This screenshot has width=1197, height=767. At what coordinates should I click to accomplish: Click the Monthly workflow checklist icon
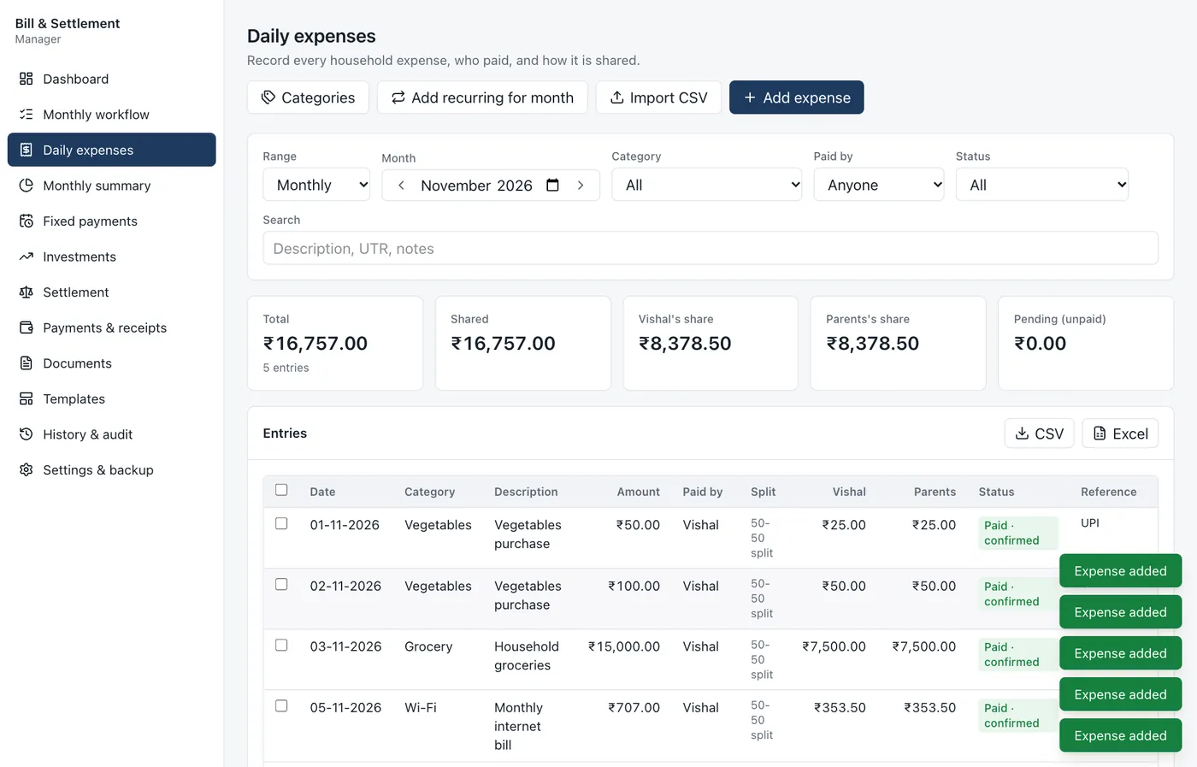[x=27, y=115]
